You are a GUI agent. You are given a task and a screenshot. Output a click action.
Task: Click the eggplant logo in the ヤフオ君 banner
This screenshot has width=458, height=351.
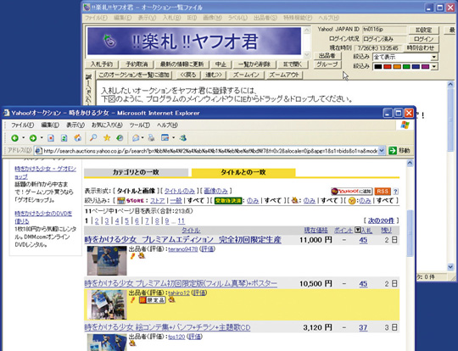point(110,41)
